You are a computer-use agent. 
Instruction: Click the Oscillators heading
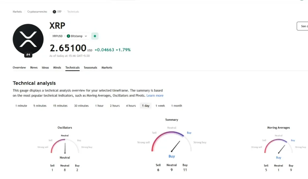pos(65,128)
